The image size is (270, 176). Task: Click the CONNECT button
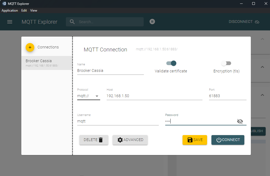pyautogui.click(x=228, y=140)
